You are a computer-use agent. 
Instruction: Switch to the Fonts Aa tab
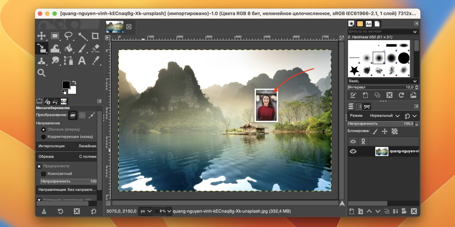368,24
